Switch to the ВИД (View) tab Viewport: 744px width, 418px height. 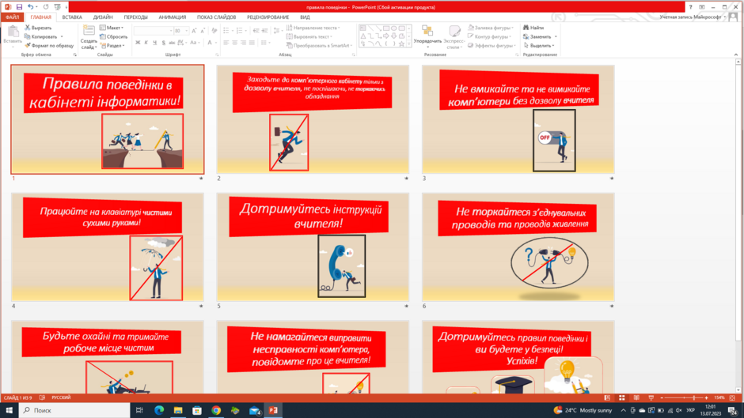click(305, 17)
